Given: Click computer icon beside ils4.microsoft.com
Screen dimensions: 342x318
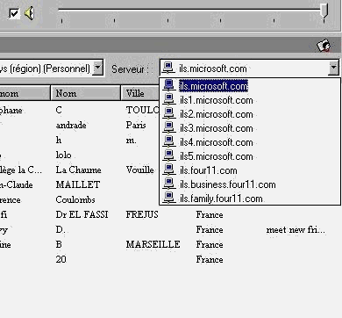Looking at the screenshot, I should [169, 142].
